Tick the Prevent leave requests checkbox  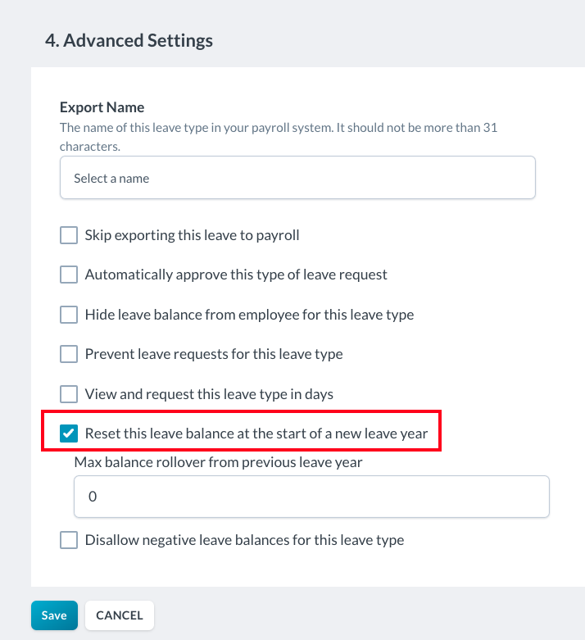[69, 354]
